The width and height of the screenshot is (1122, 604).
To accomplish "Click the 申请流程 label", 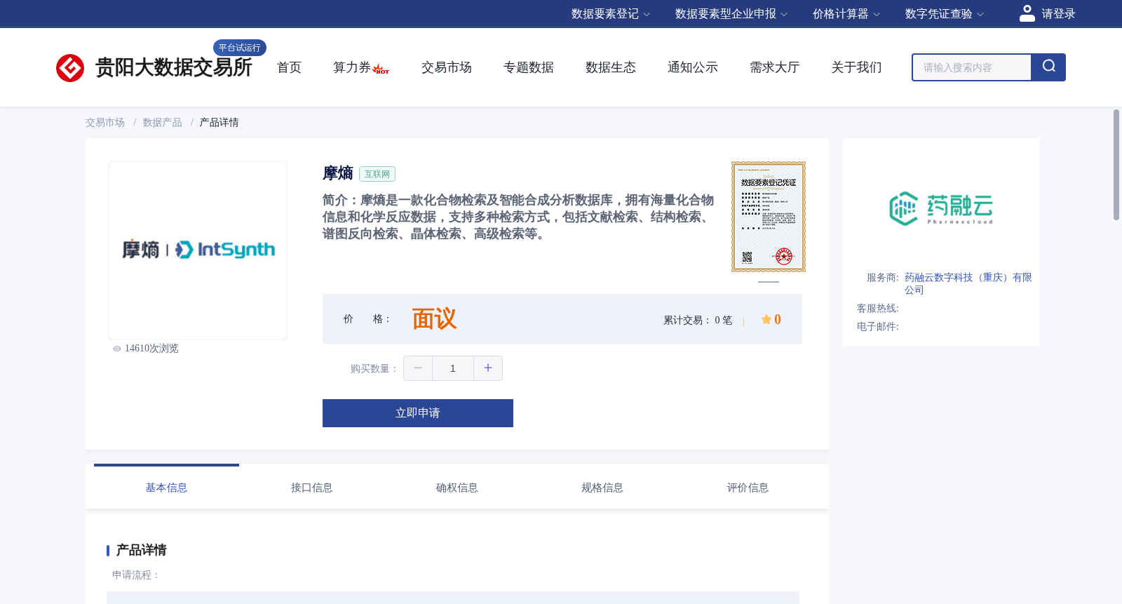I will pos(136,575).
